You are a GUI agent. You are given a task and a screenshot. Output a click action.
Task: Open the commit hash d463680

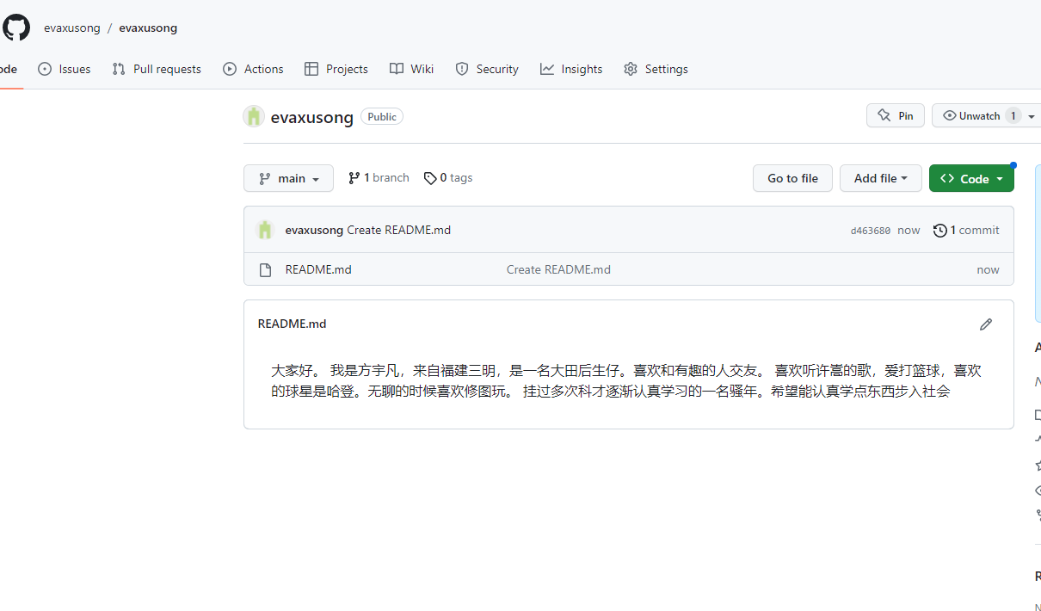(x=871, y=231)
